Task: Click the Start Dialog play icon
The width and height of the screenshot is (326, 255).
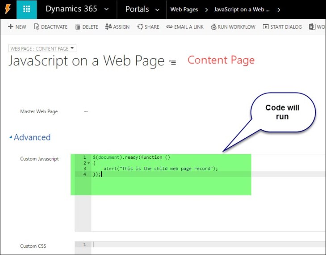Action: tap(266, 27)
